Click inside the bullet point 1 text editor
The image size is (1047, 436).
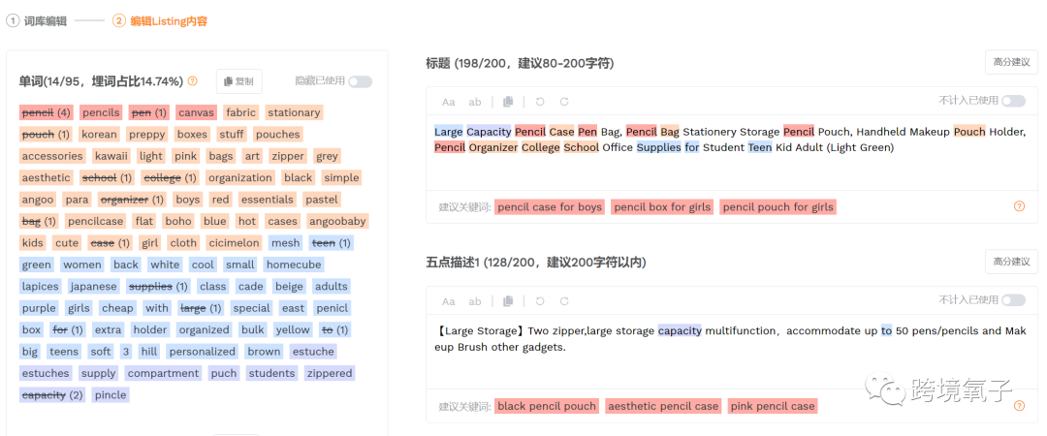732,352
